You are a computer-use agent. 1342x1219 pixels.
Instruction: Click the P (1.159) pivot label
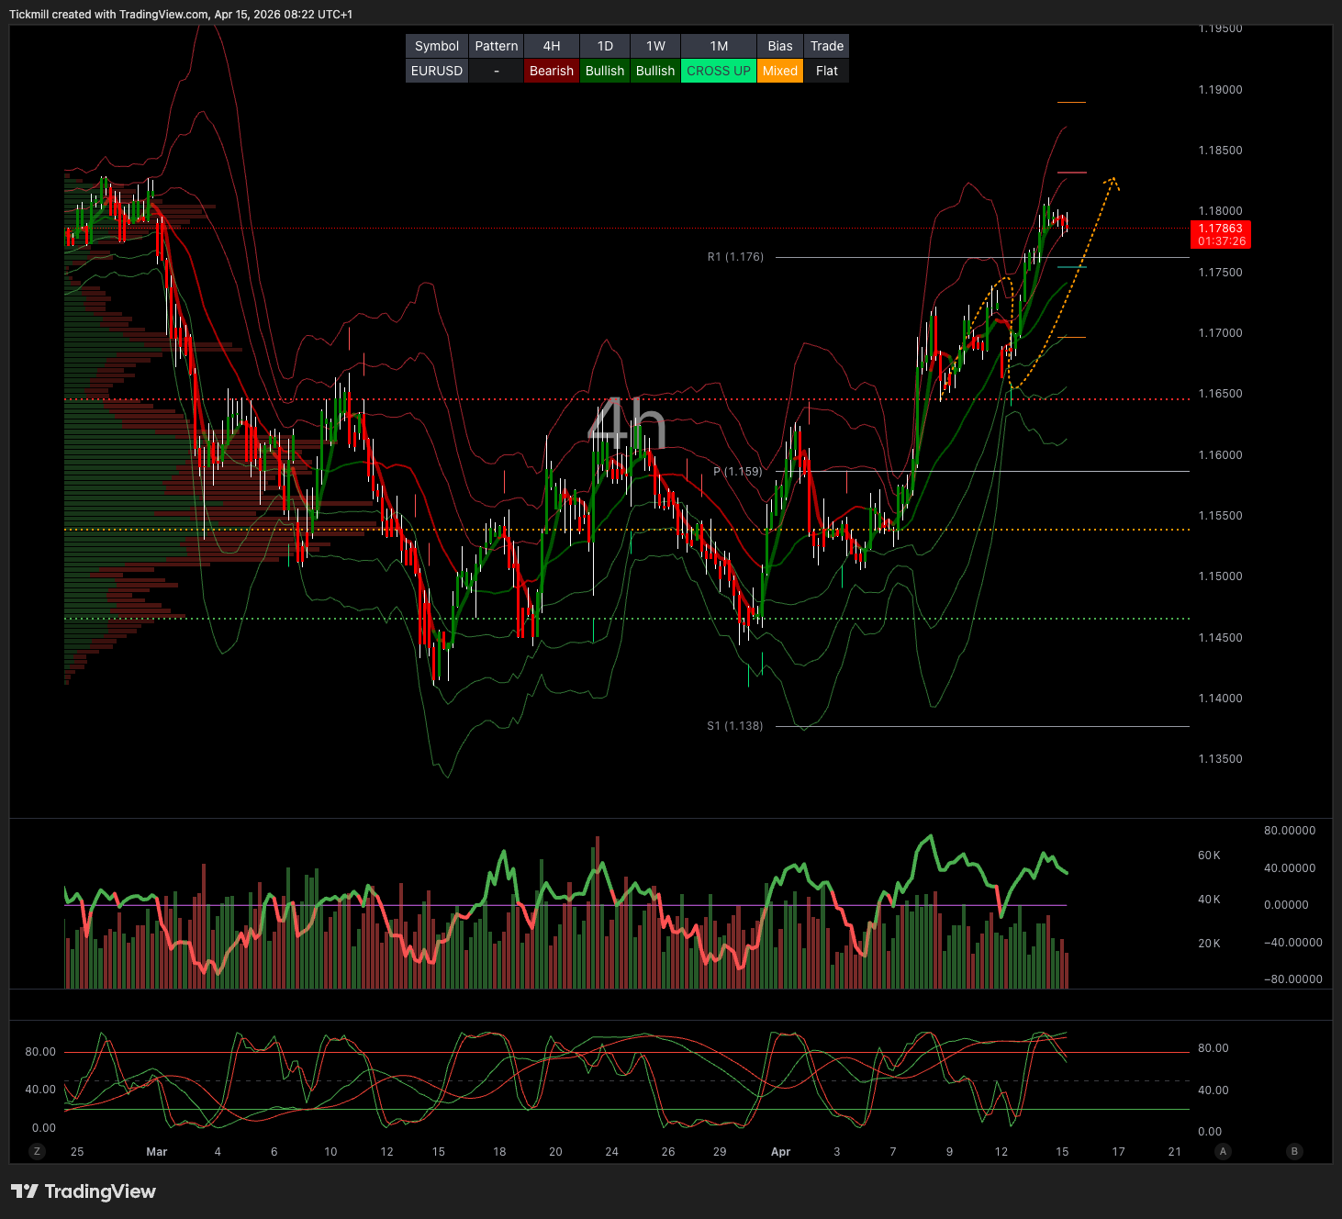coord(737,472)
